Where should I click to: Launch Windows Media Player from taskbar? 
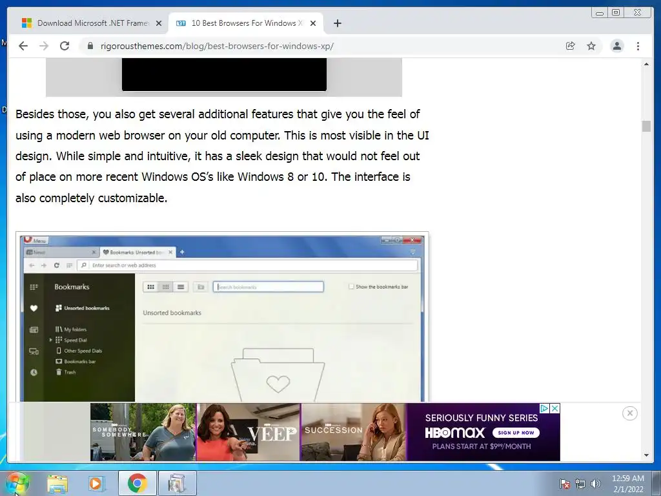click(96, 484)
